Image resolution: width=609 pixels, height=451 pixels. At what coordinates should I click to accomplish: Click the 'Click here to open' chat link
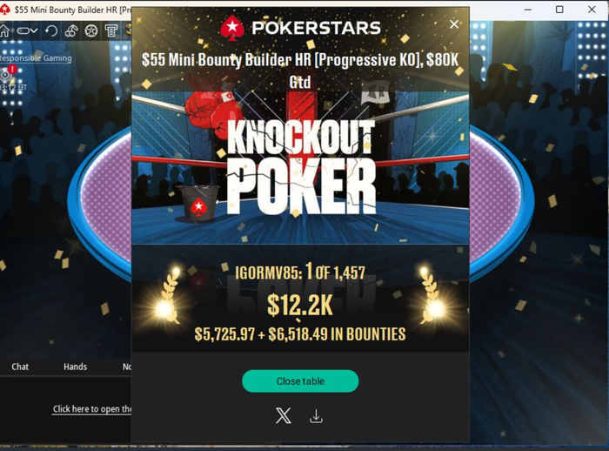click(x=92, y=409)
